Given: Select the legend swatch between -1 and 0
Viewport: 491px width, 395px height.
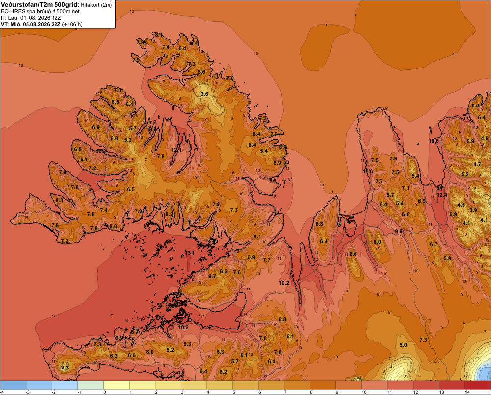Looking at the screenshot, I should (90, 385).
